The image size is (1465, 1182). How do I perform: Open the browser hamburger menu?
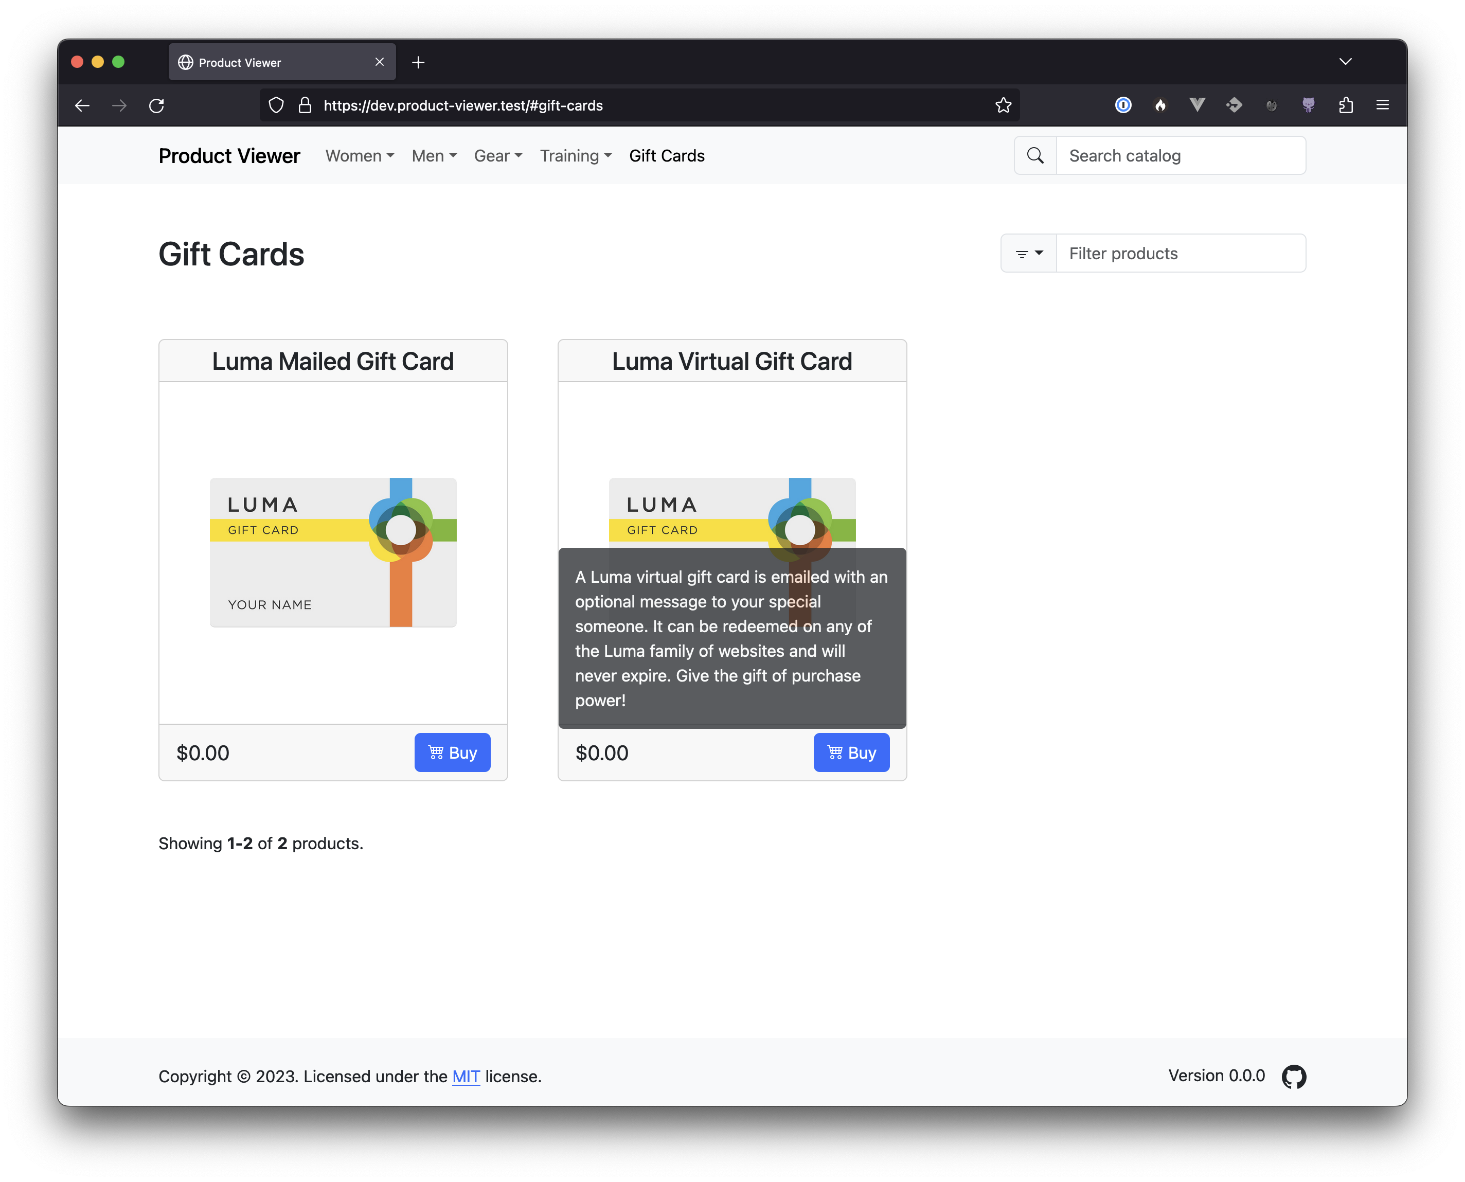(1382, 105)
